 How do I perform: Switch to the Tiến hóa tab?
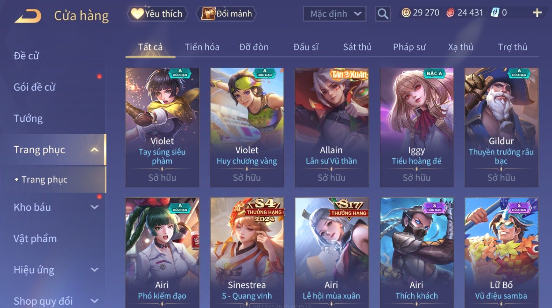(x=202, y=47)
